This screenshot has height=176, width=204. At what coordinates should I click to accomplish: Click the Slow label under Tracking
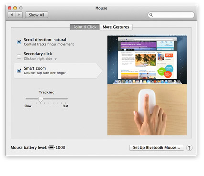[28, 106]
